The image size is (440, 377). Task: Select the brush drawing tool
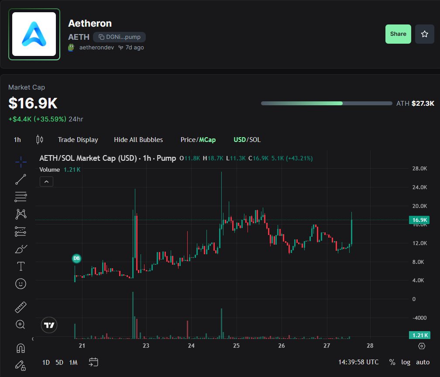21,249
